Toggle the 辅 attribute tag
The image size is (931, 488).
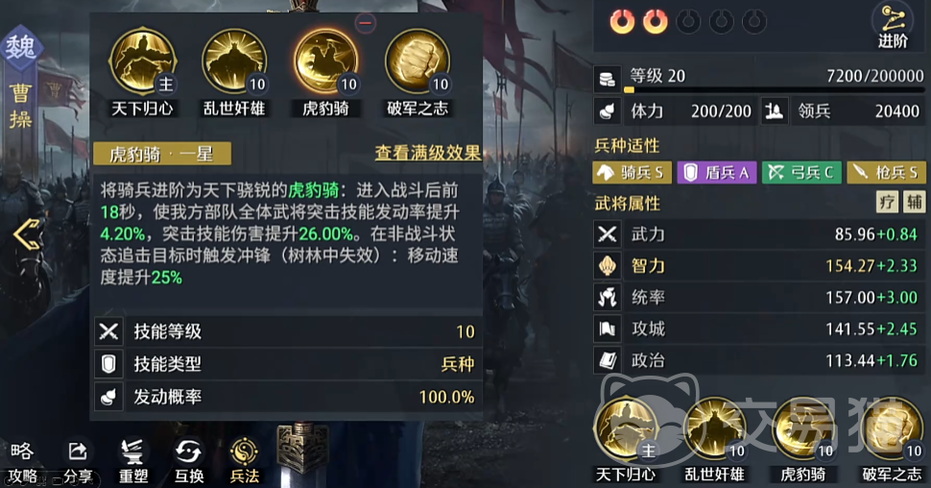point(914,202)
